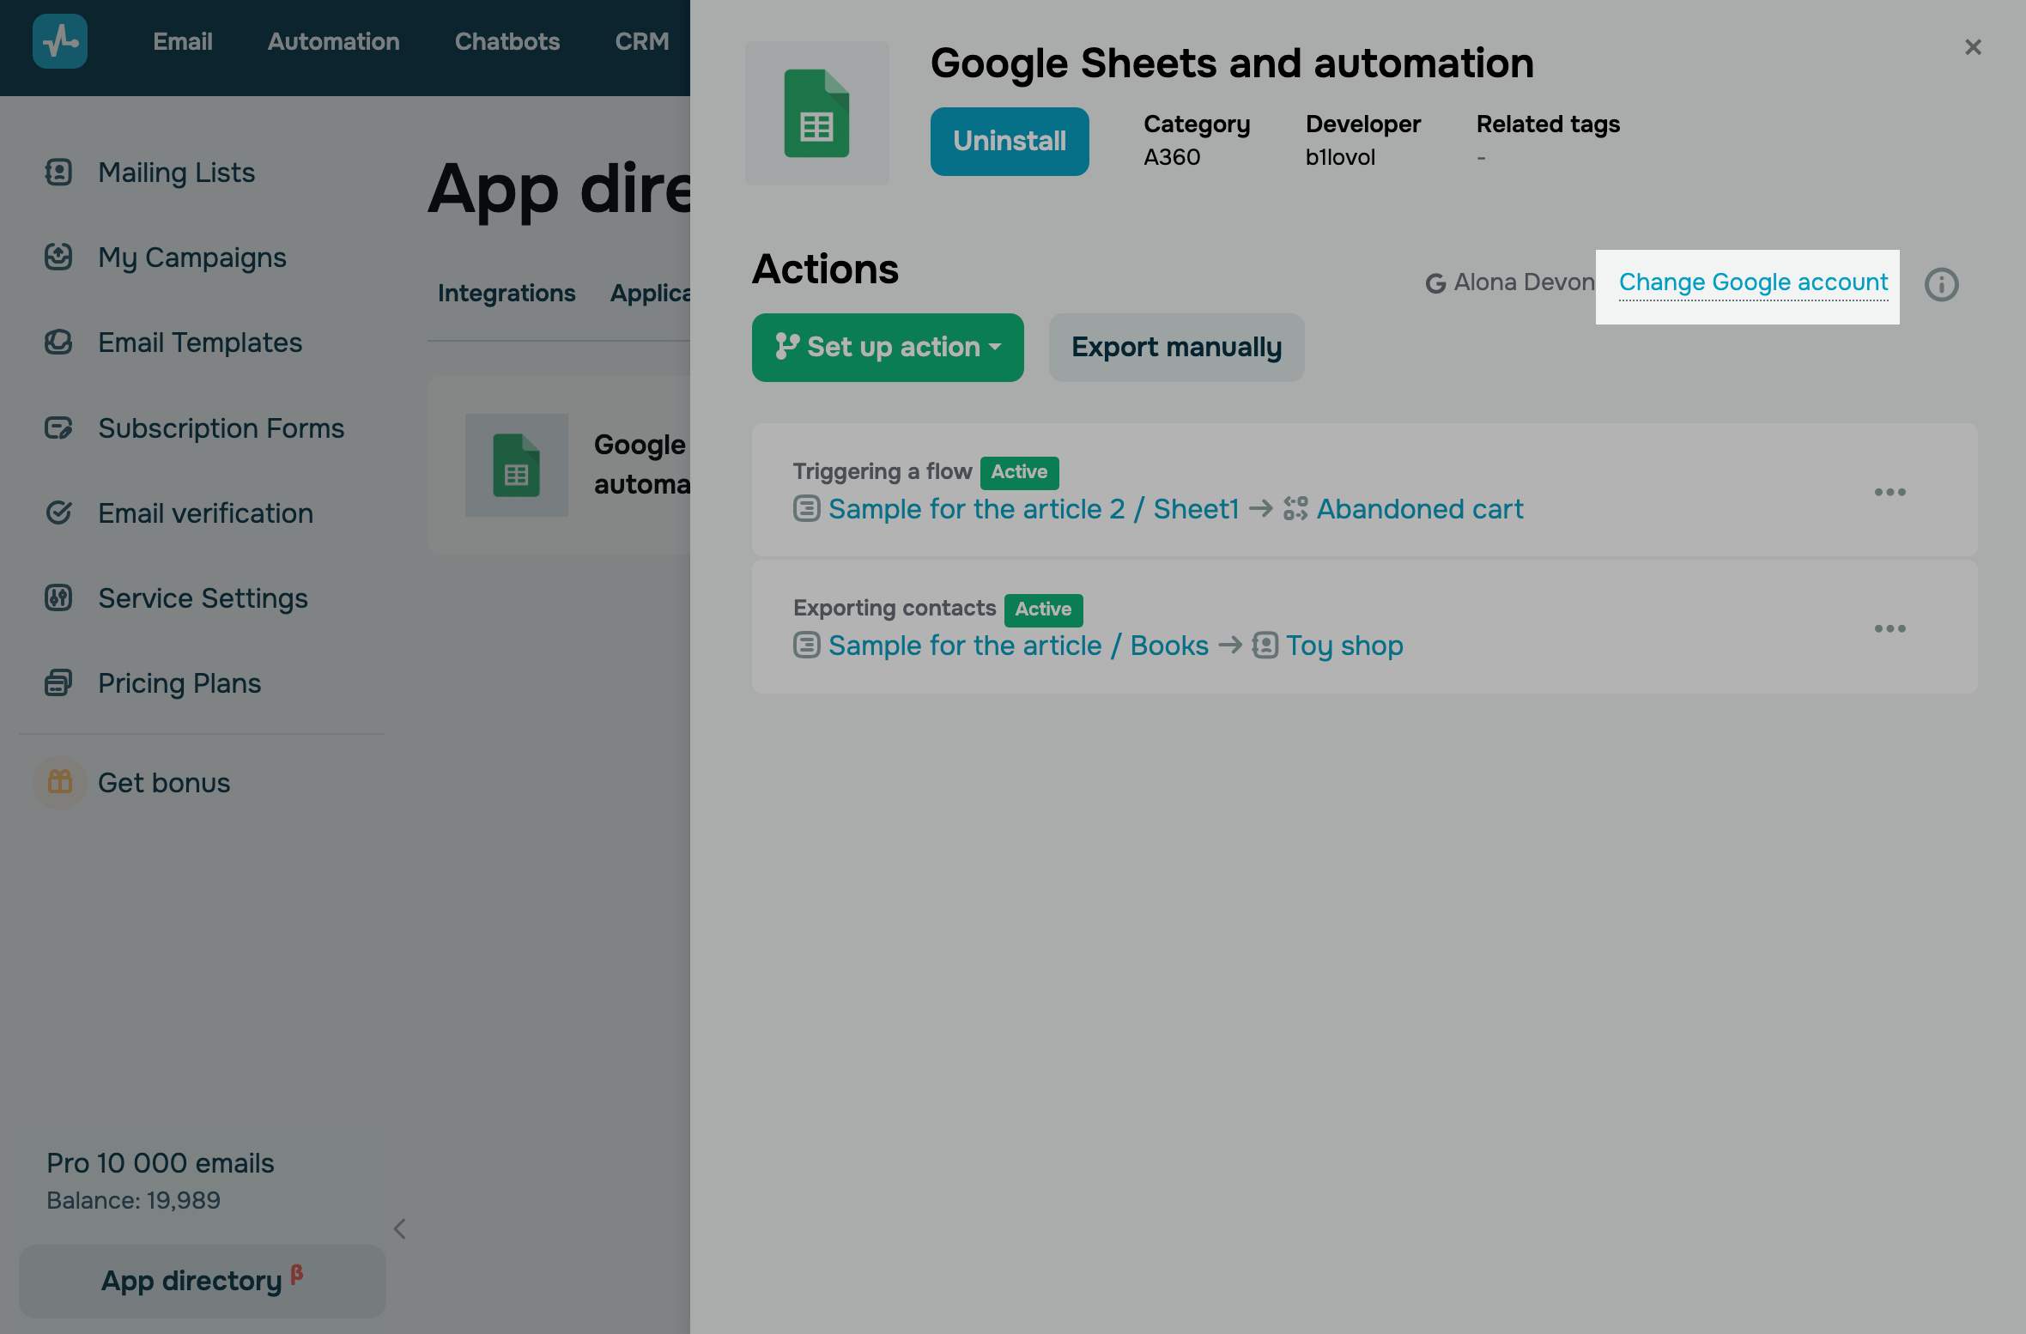The image size is (2026, 1334).
Task: Open options menu for Triggering a flow action
Action: pyautogui.click(x=1890, y=492)
